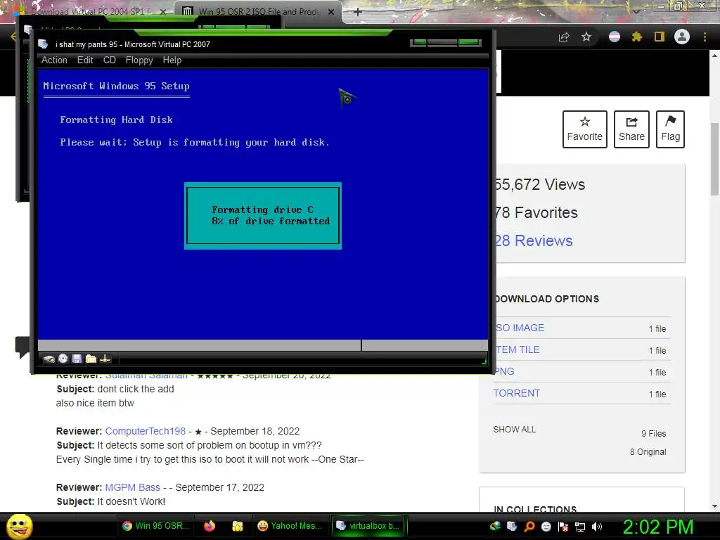Viewport: 720px width, 540px height.
Task: Switch to the Win 95 OSR Chrome taskbar button
Action: [x=156, y=526]
